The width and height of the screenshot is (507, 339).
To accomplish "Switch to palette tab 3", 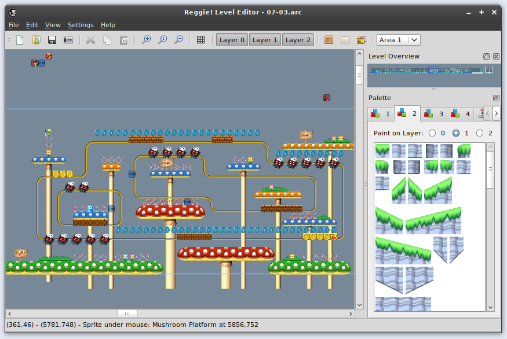I will coord(435,114).
